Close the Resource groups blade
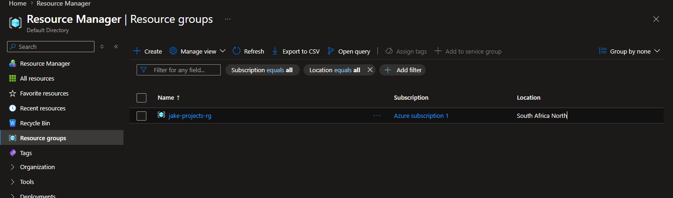Screen dimensions: 673x198 (656, 19)
